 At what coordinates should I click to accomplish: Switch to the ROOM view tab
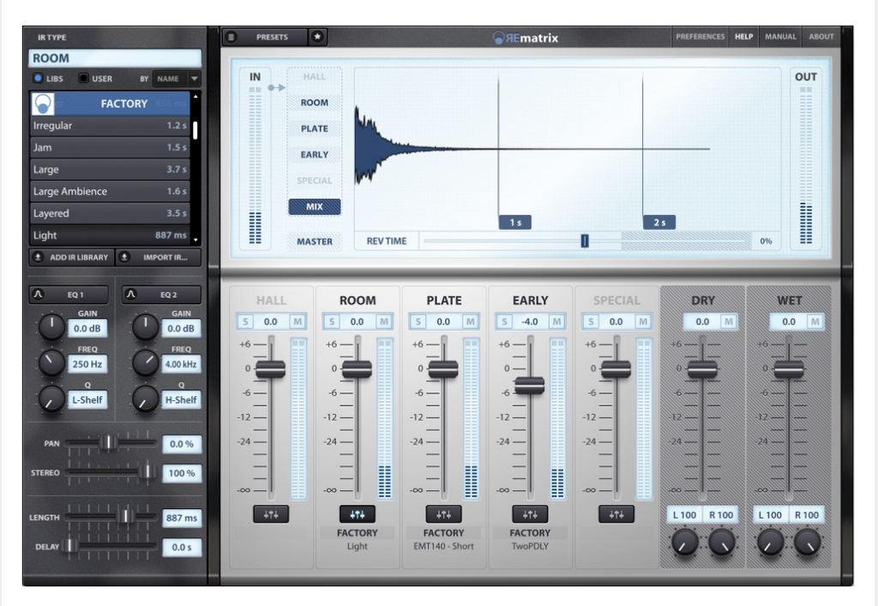pyautogui.click(x=314, y=103)
